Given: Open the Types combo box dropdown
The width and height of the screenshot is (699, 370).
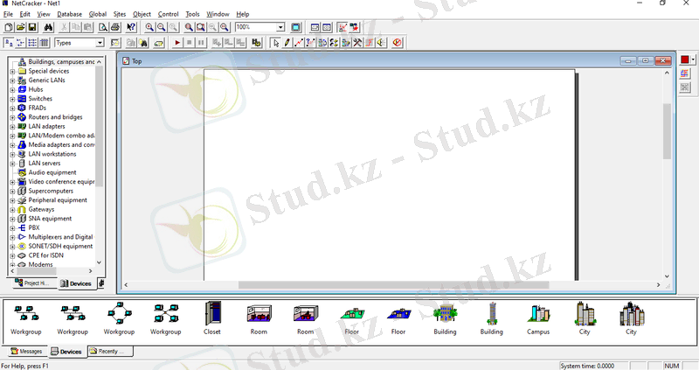Looking at the screenshot, I should tap(100, 43).
